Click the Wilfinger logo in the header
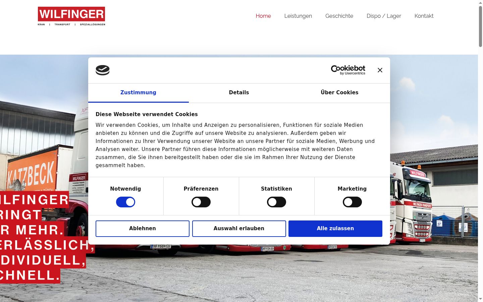The width and height of the screenshot is (483, 302). pyautogui.click(x=71, y=16)
